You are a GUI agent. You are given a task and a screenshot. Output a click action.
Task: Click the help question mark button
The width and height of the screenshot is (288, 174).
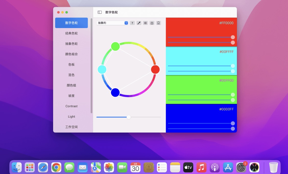[132, 23]
